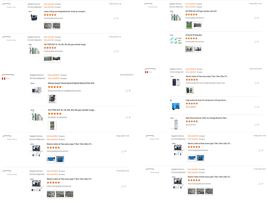268x209 pixels.
Task: Click the white air storage tank thumbnail
Action: tap(176, 123)
